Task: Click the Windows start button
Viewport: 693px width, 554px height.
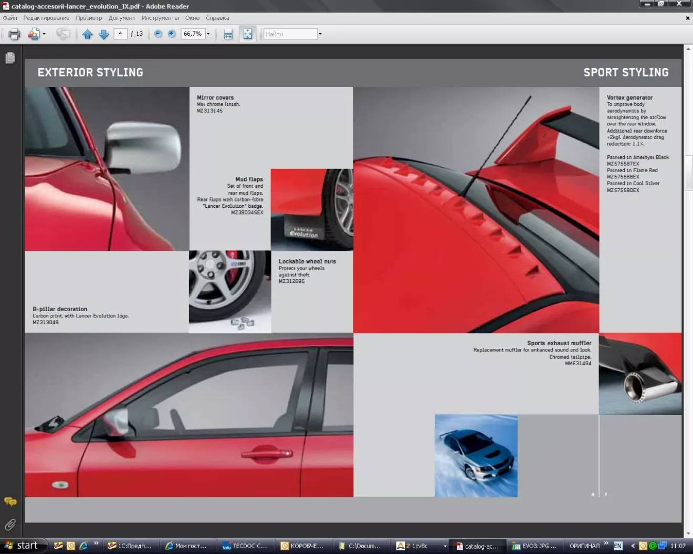Action: tap(22, 546)
